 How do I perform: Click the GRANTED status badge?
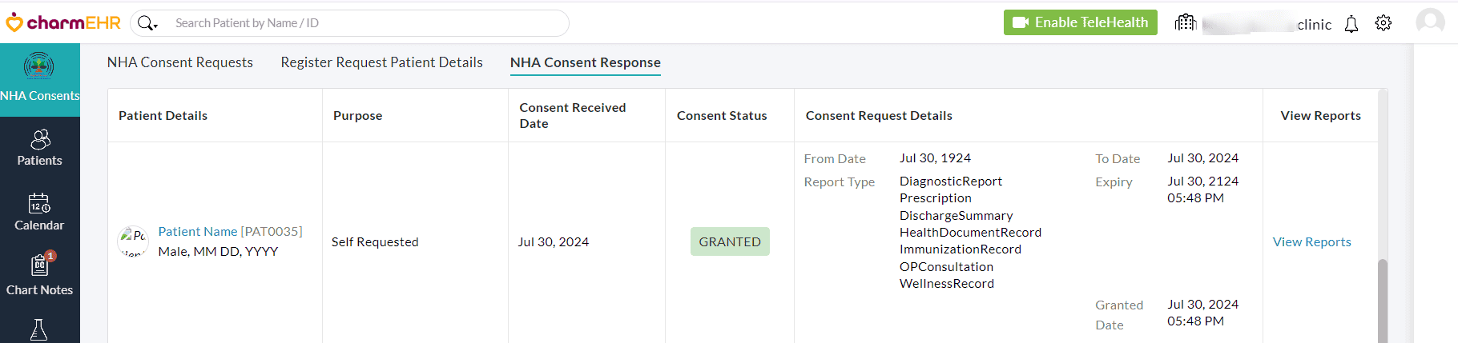click(x=730, y=241)
